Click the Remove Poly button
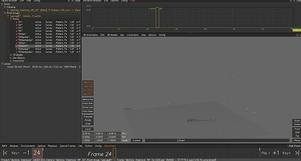 (88, 100)
